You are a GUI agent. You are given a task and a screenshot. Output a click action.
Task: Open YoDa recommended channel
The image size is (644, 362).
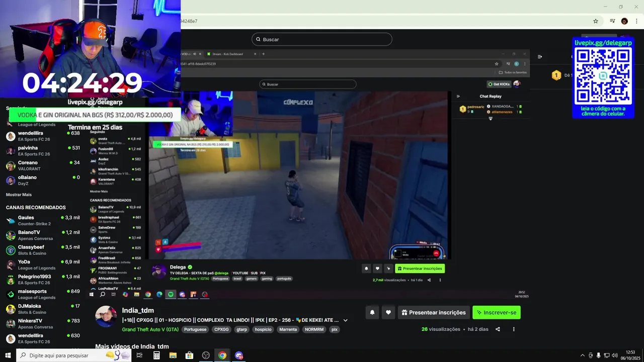pos(43,264)
